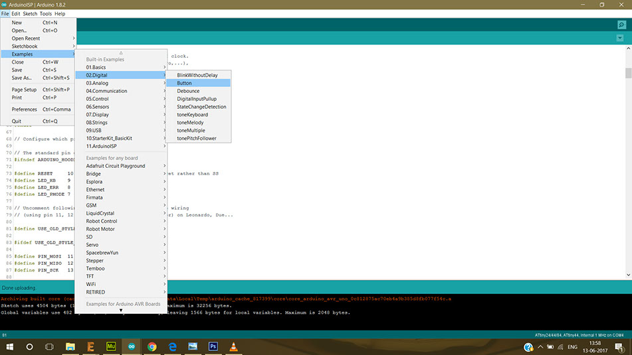
Task: Open the Firmata library examples
Action: [x=121, y=197]
